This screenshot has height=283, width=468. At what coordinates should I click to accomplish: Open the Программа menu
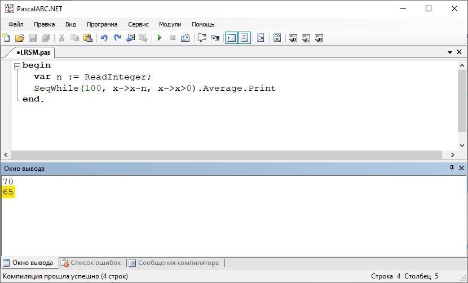point(102,24)
